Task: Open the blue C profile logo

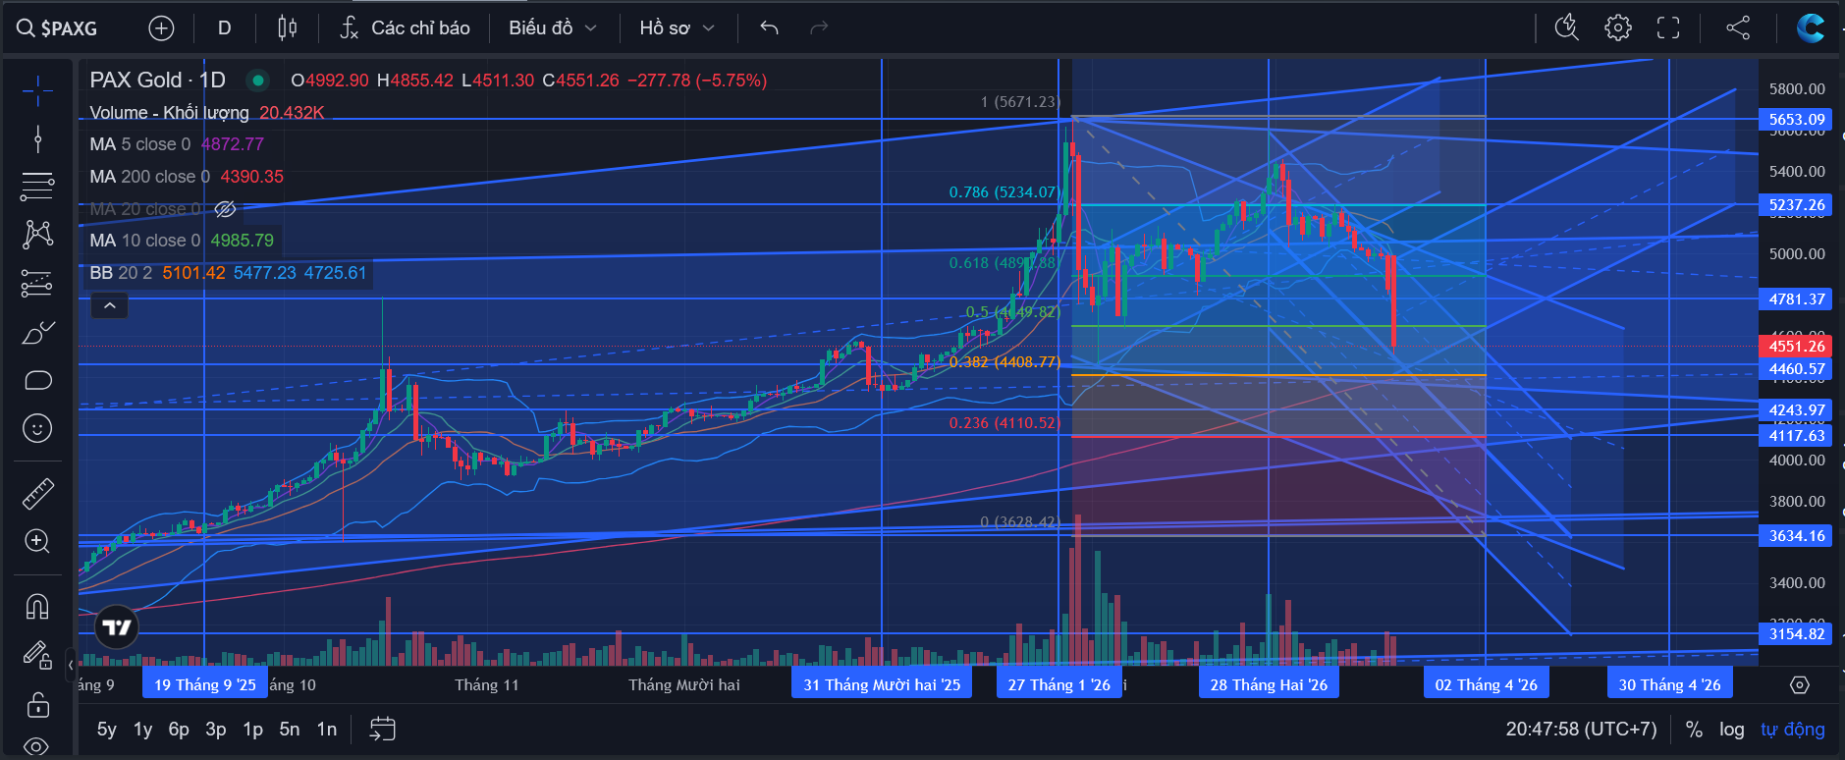Action: 1810,28
